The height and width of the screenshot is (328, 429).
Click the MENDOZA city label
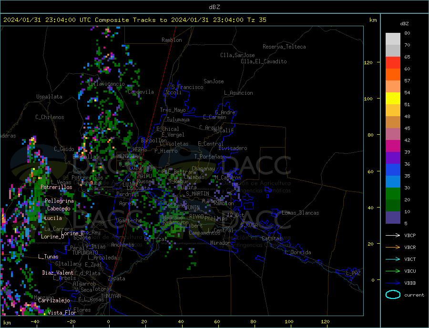click(128, 156)
